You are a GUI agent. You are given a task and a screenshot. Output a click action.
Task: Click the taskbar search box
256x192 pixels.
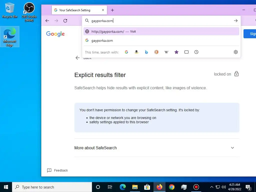pos(52,187)
